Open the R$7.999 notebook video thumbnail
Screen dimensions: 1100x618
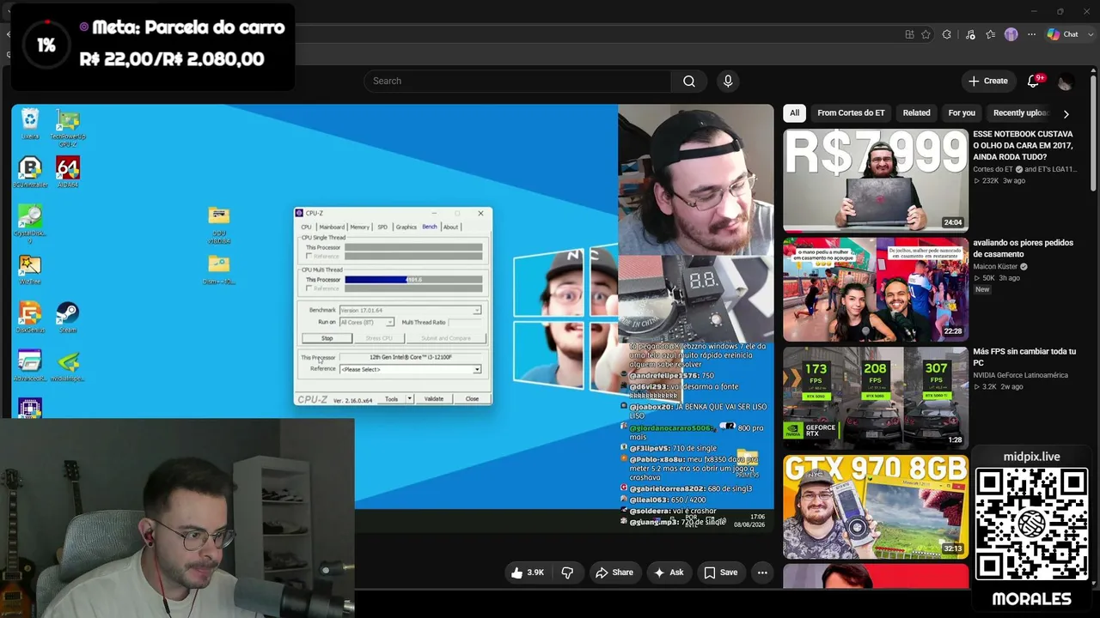(x=876, y=180)
